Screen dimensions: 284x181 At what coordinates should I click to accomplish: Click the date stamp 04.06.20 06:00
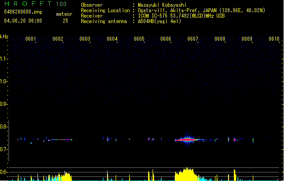coord(23,21)
